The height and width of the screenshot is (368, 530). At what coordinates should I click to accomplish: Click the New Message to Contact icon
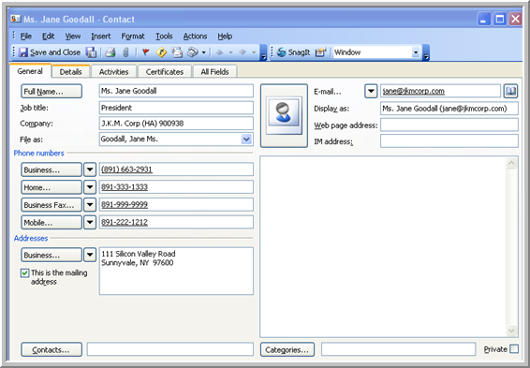pyautogui.click(x=177, y=52)
